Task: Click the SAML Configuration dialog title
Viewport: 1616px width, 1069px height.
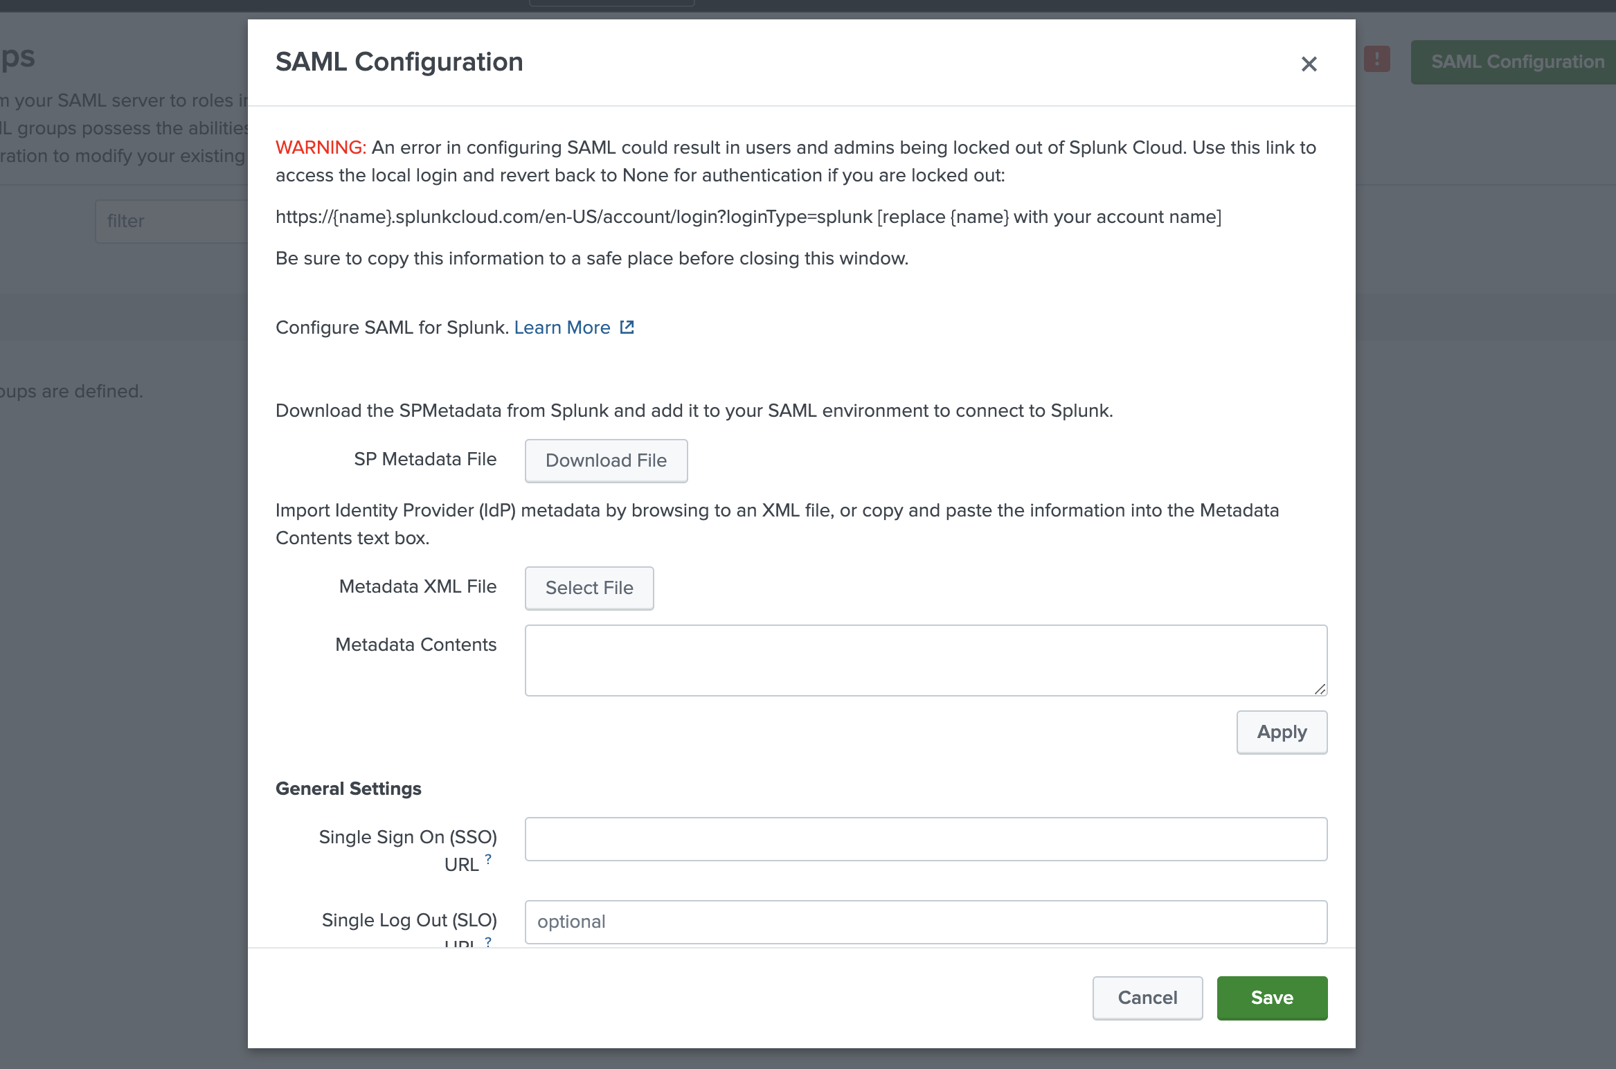Action: tap(399, 62)
